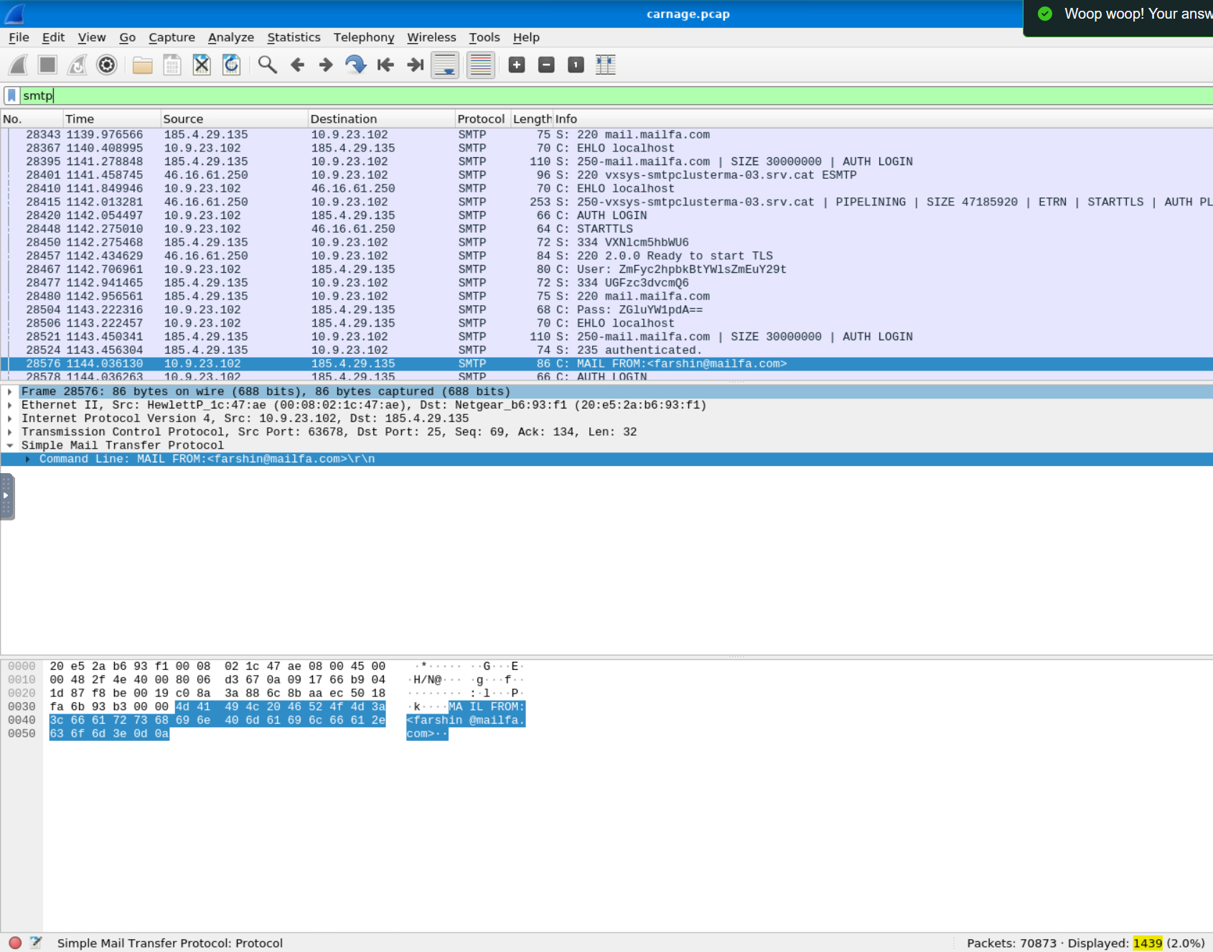The height and width of the screenshot is (952, 1213).
Task: Close the capture file via toolbar icon
Action: click(202, 65)
